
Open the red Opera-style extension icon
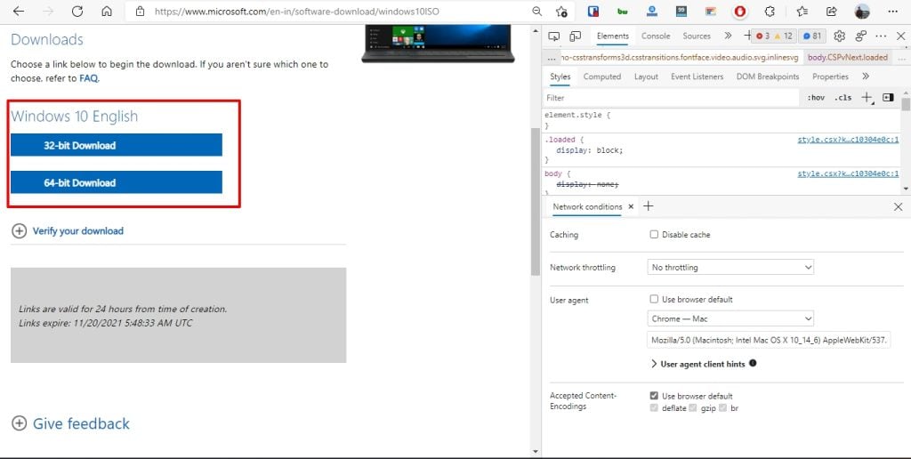click(739, 11)
